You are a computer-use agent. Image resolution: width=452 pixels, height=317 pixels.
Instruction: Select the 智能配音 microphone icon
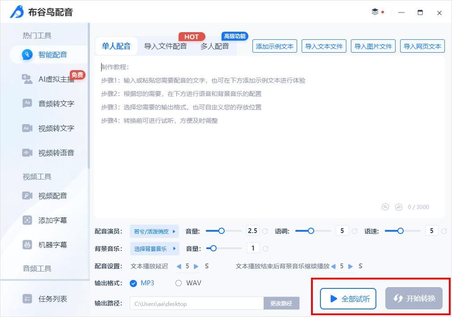point(27,54)
